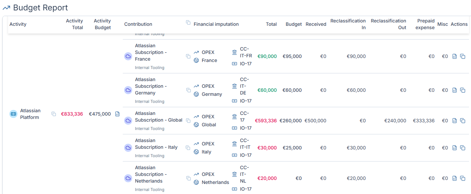Click the OPEX trend icon in the Global row
The height and width of the screenshot is (194, 471).
tap(196, 117)
